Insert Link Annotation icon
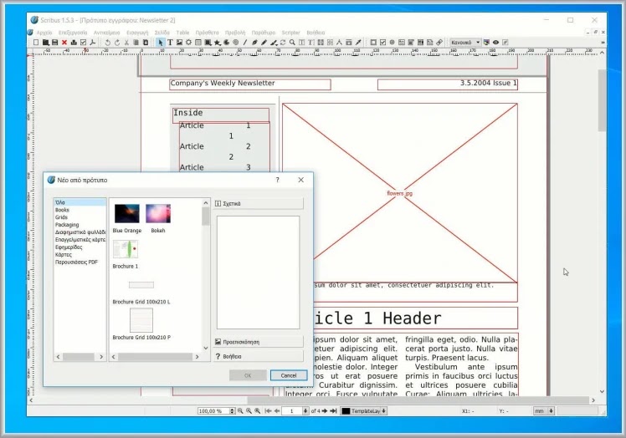This screenshot has width=626, height=438. tap(439, 43)
